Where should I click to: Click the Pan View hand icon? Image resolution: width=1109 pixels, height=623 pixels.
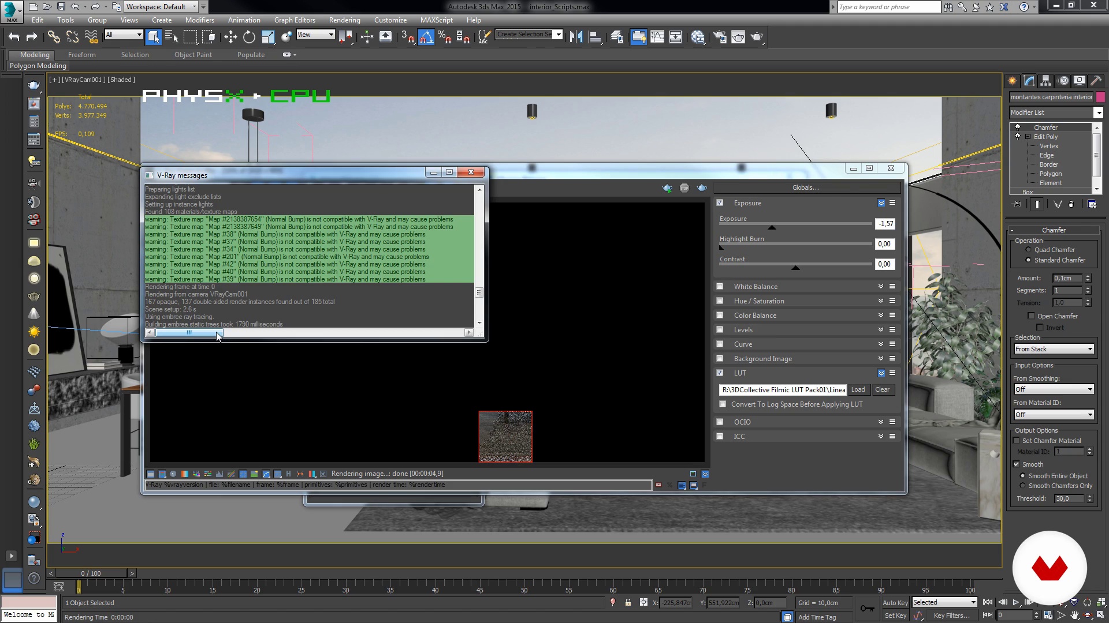click(x=1074, y=616)
